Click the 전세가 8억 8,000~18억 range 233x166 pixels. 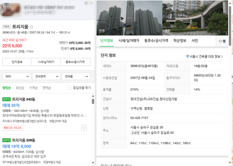(x=76, y=49)
